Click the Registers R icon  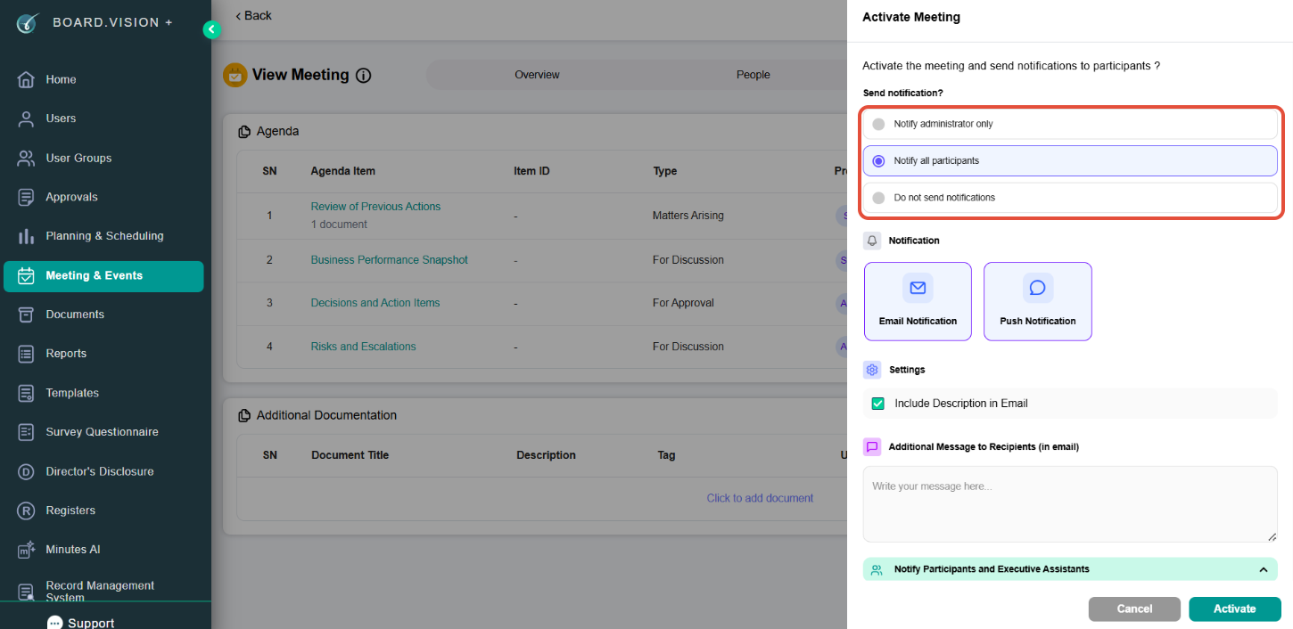26,511
